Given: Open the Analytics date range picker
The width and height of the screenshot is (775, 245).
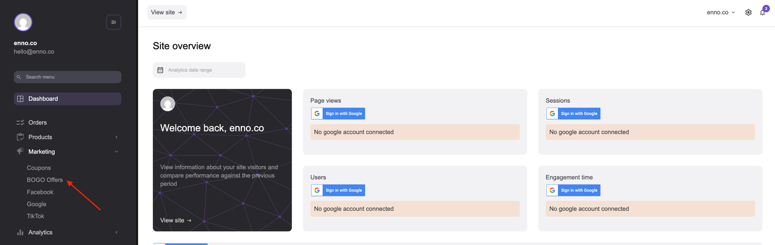Looking at the screenshot, I should click(199, 70).
